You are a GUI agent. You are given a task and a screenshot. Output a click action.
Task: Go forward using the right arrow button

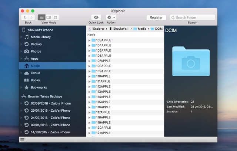[31, 17]
